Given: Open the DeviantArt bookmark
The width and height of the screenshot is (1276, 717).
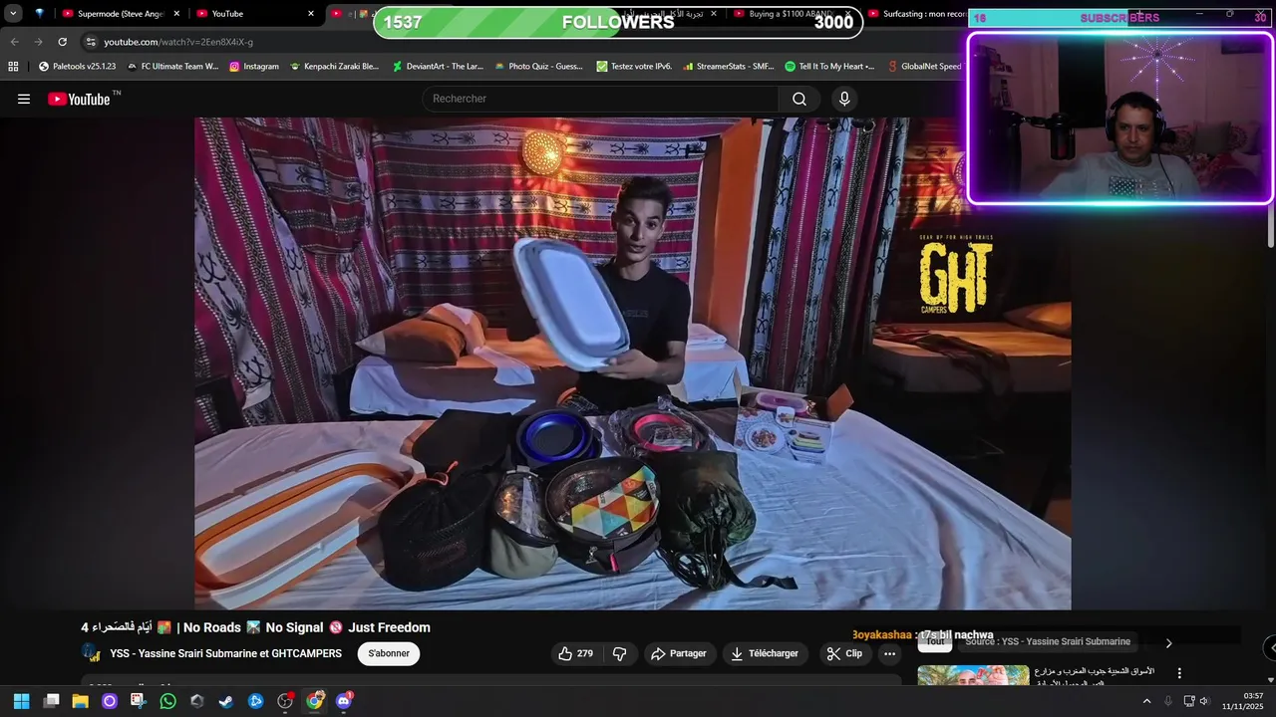Looking at the screenshot, I should point(438,67).
